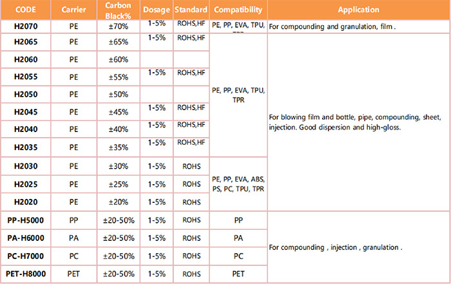Click ±20-50% in the PET-H8000 row
The width and height of the screenshot is (451, 284).
(x=119, y=274)
